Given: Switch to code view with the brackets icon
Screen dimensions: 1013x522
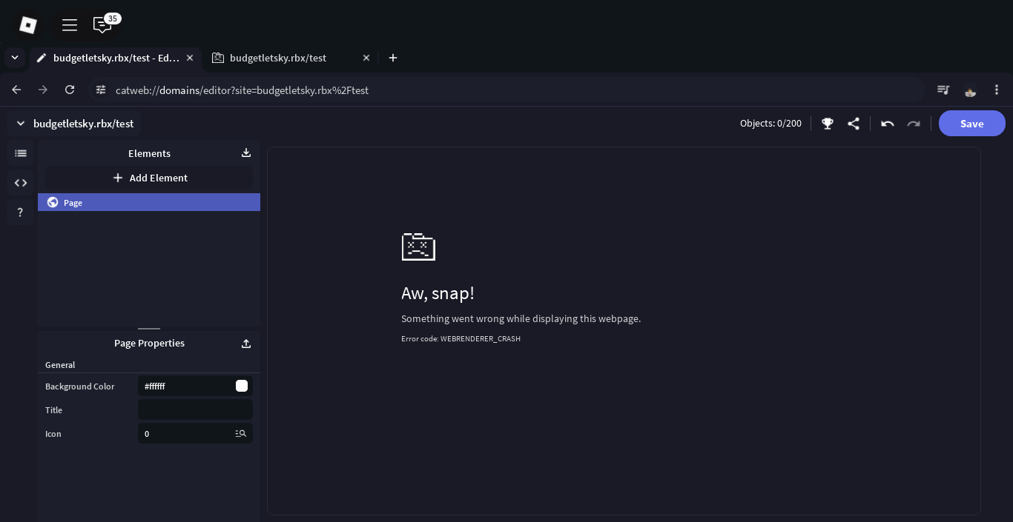Looking at the screenshot, I should (20, 182).
